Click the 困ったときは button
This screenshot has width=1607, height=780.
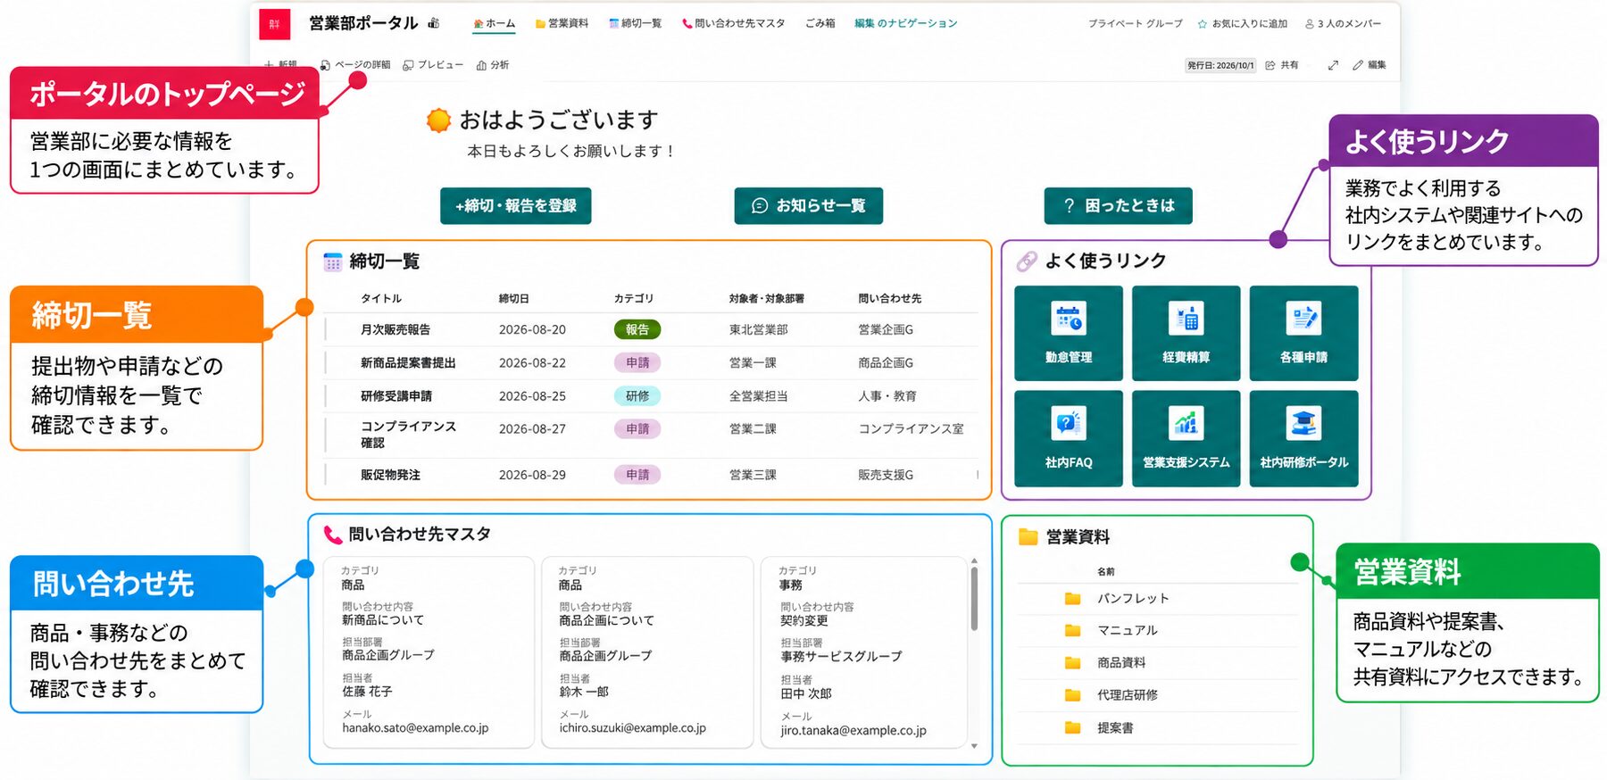(x=1119, y=205)
